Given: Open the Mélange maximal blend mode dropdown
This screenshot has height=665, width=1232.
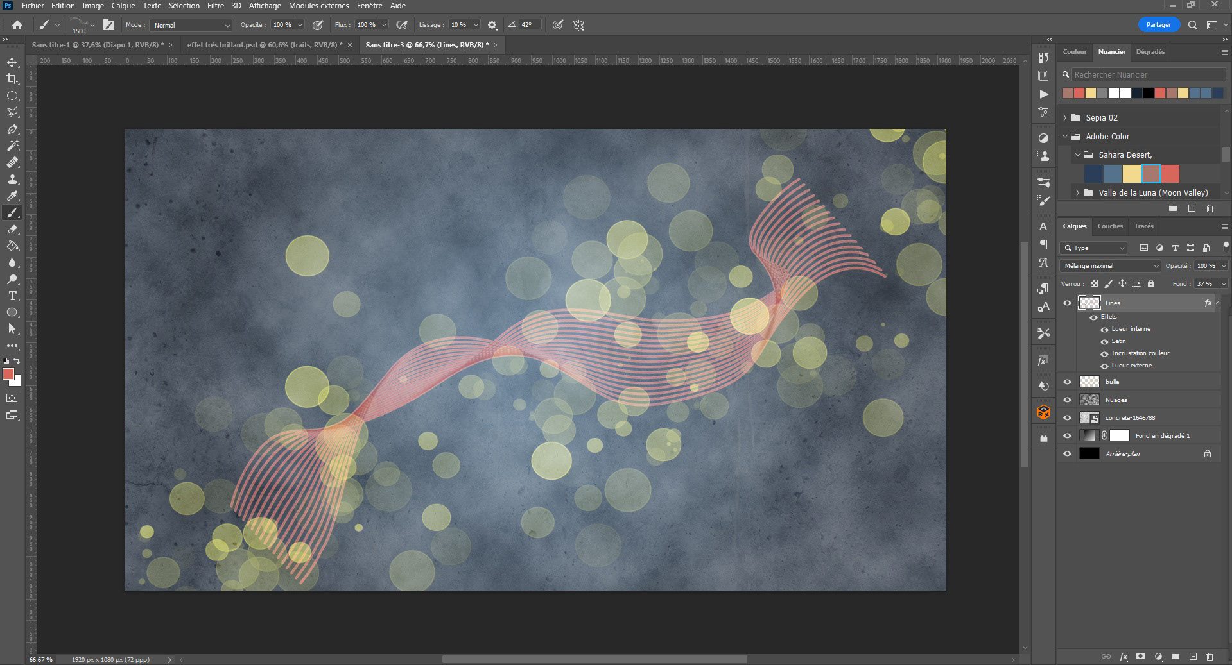Looking at the screenshot, I should (x=1111, y=265).
